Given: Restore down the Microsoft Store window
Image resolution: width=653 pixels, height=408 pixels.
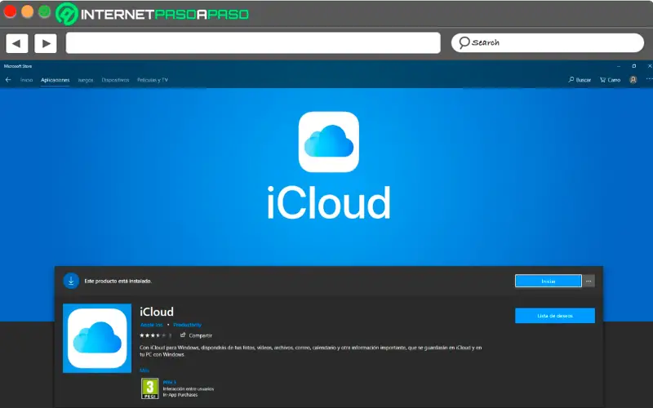Looking at the screenshot, I should click(x=634, y=66).
